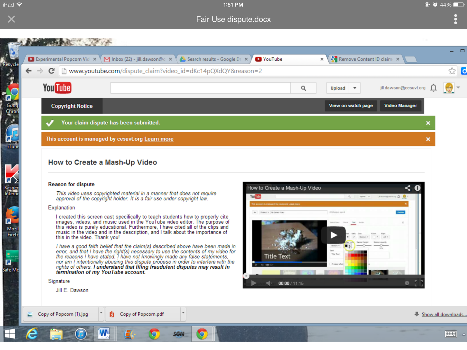Open the document viewer more options menu
Viewport: 467px width, 350px height.
pyautogui.click(x=455, y=19)
